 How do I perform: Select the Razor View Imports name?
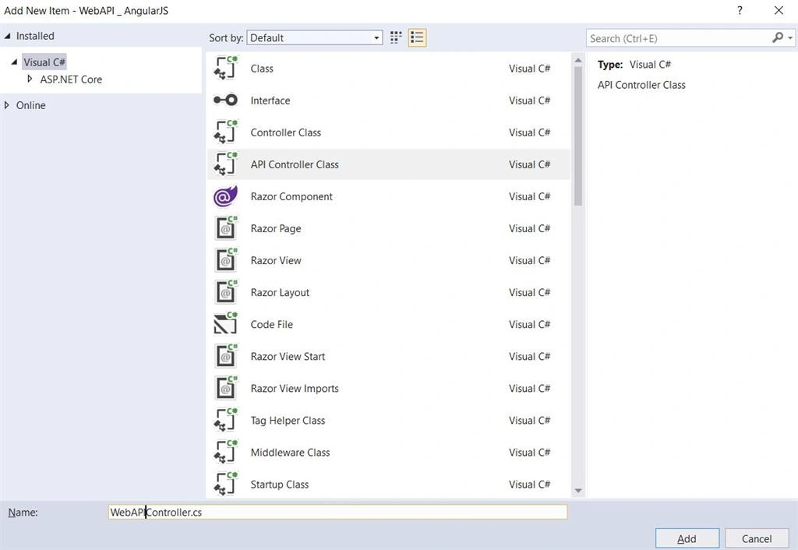294,389
